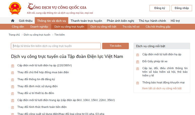This screenshot has width=195, height=115.
Task: Click the clipboard icon beside Thay đổi chủ thể hợp đồng
Action: 13,73
